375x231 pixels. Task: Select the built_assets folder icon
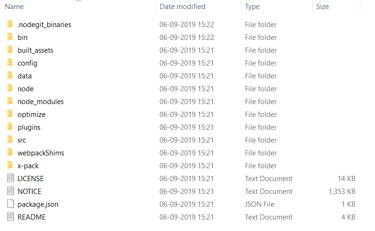click(10, 50)
